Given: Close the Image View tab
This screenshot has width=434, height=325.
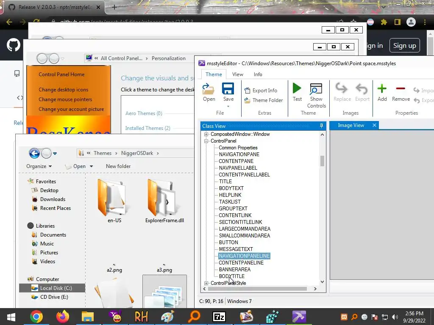Looking at the screenshot, I should tap(374, 125).
